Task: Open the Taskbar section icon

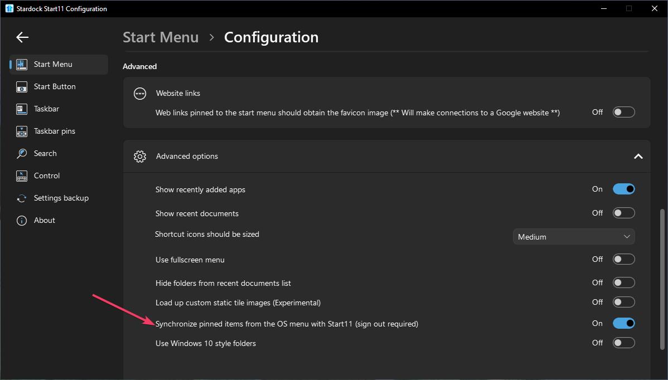Action: pyautogui.click(x=22, y=109)
